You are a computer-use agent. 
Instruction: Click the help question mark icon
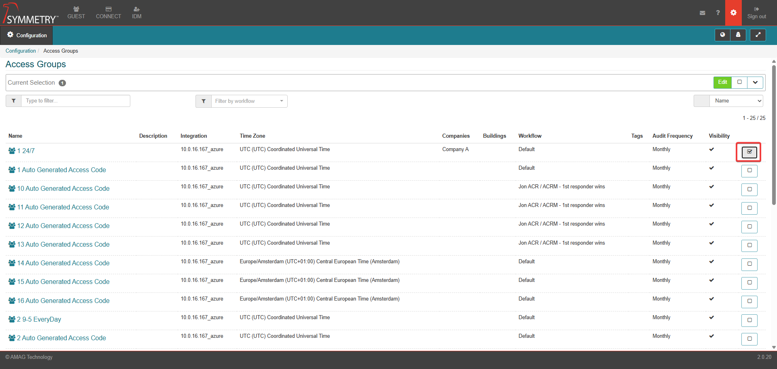click(718, 13)
